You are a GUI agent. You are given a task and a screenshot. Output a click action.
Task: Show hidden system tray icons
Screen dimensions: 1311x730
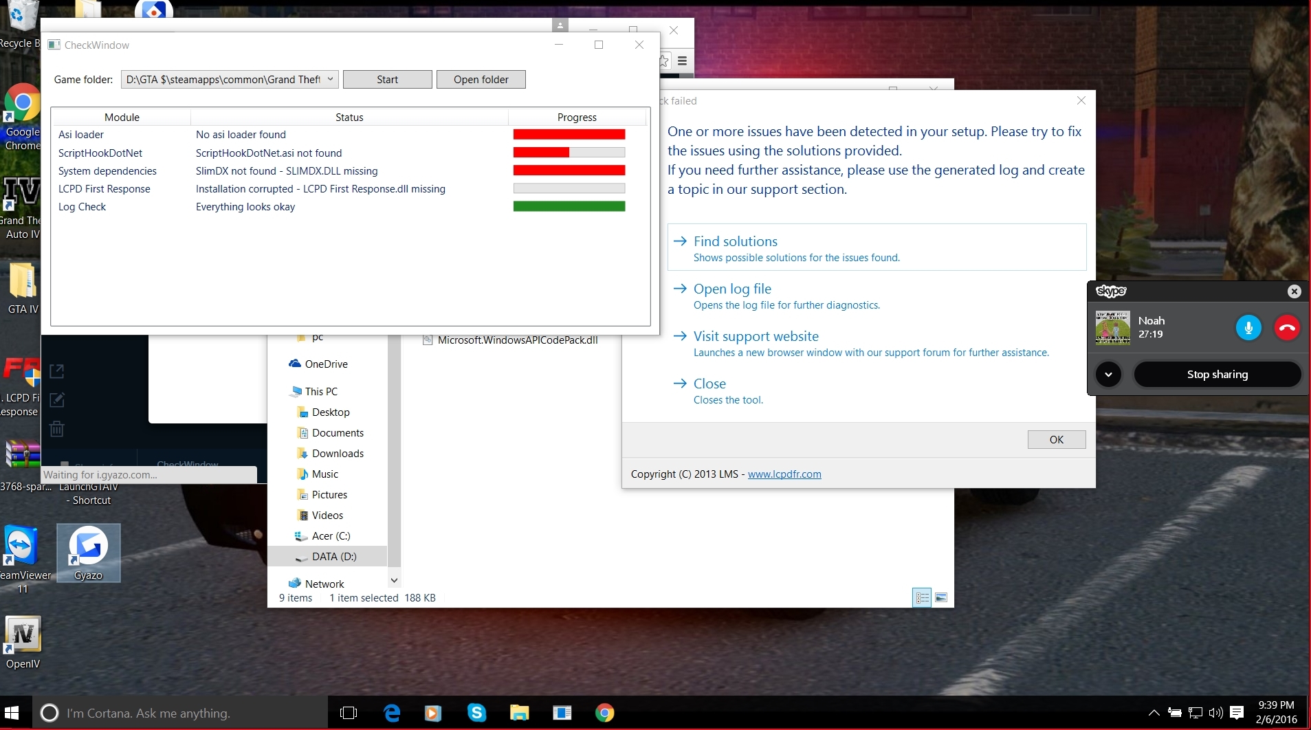click(1154, 713)
